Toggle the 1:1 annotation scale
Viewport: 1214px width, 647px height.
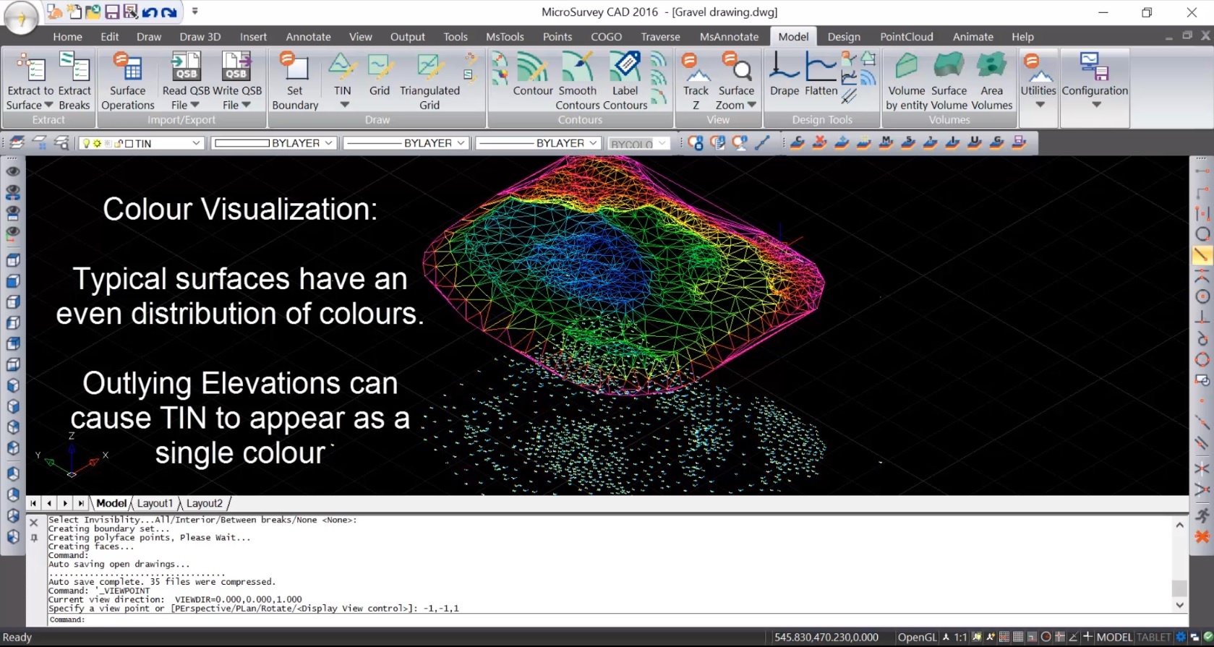[960, 637]
